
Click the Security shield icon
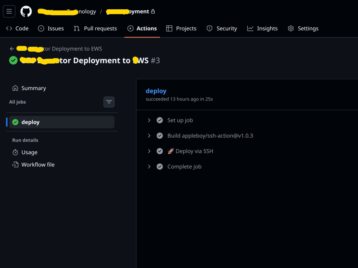pyautogui.click(x=209, y=29)
